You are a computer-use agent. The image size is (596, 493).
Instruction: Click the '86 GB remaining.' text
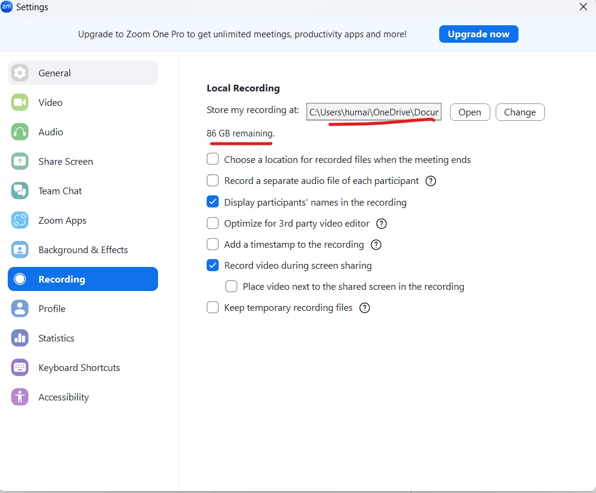pos(240,133)
